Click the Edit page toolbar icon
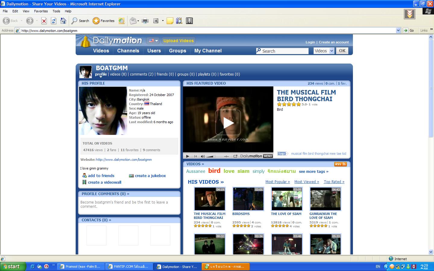The height and width of the screenshot is (271, 434). [x=156, y=21]
